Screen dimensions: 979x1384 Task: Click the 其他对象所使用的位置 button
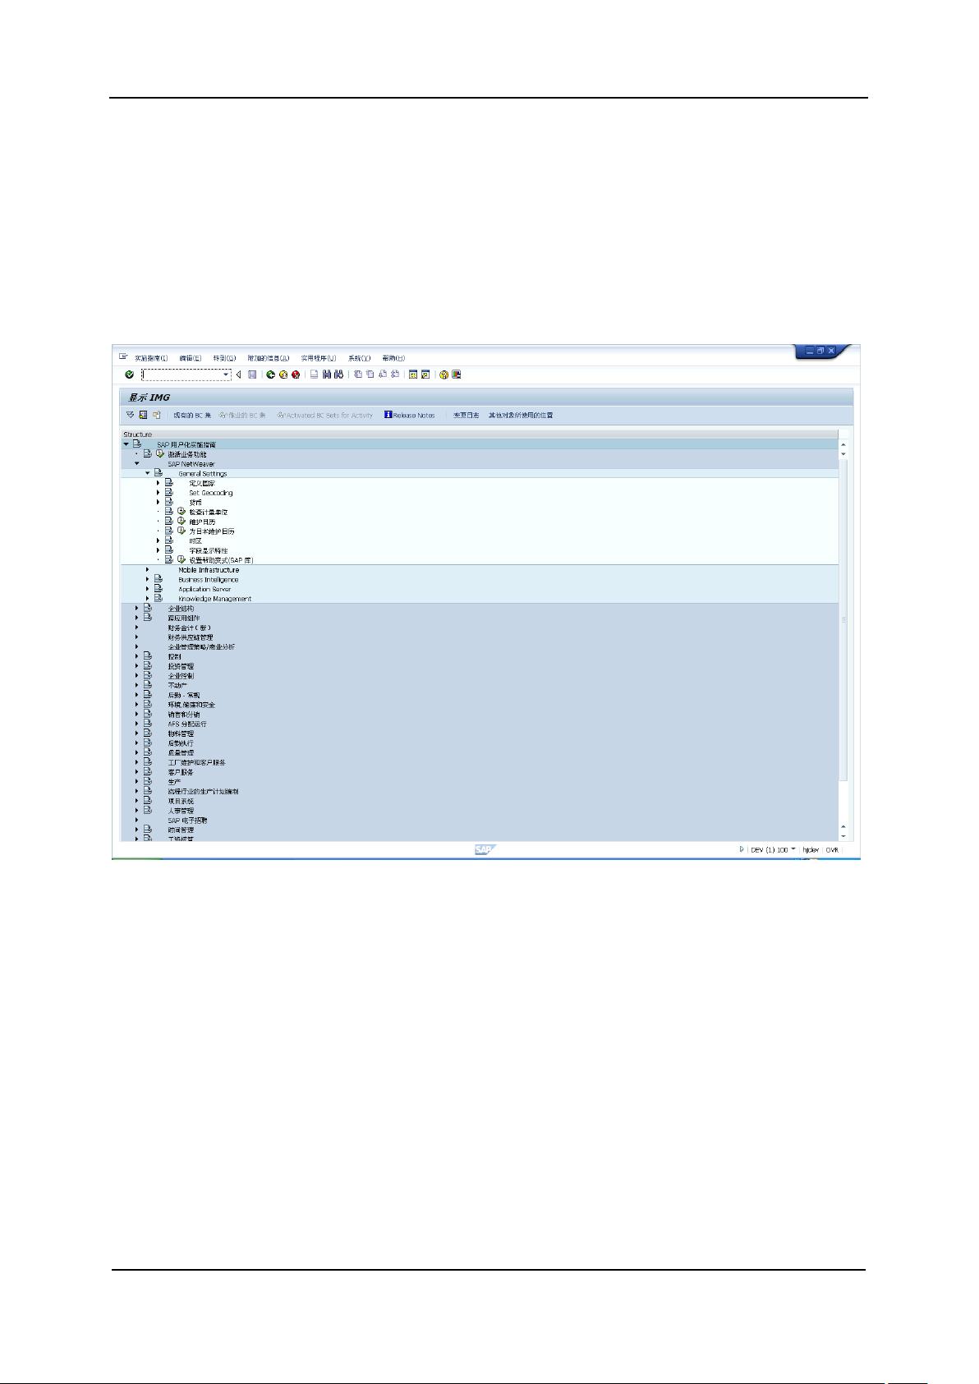point(521,415)
